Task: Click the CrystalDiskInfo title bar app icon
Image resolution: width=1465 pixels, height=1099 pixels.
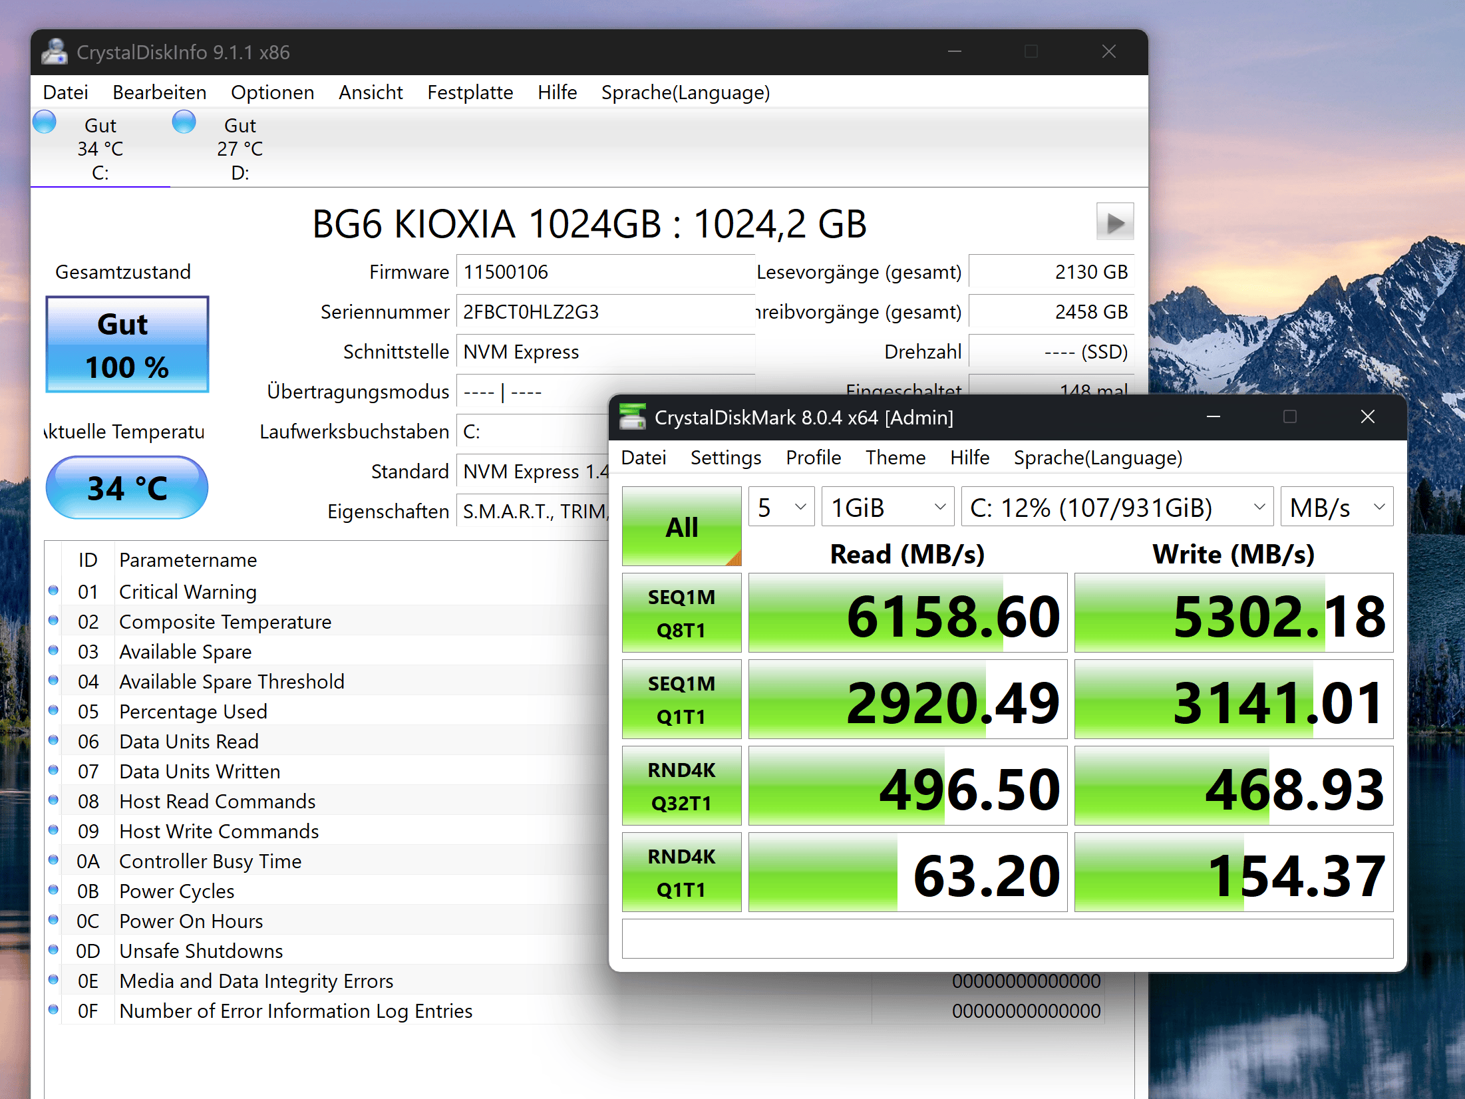Action: (x=55, y=52)
